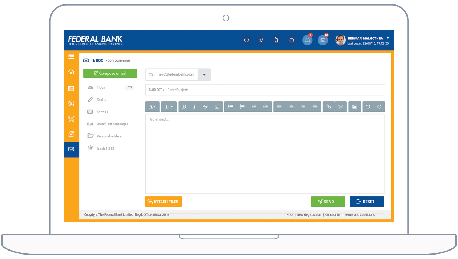Viewport: 458px width, 259px height.
Task: Open the Home icon in sidebar
Action: click(71, 72)
